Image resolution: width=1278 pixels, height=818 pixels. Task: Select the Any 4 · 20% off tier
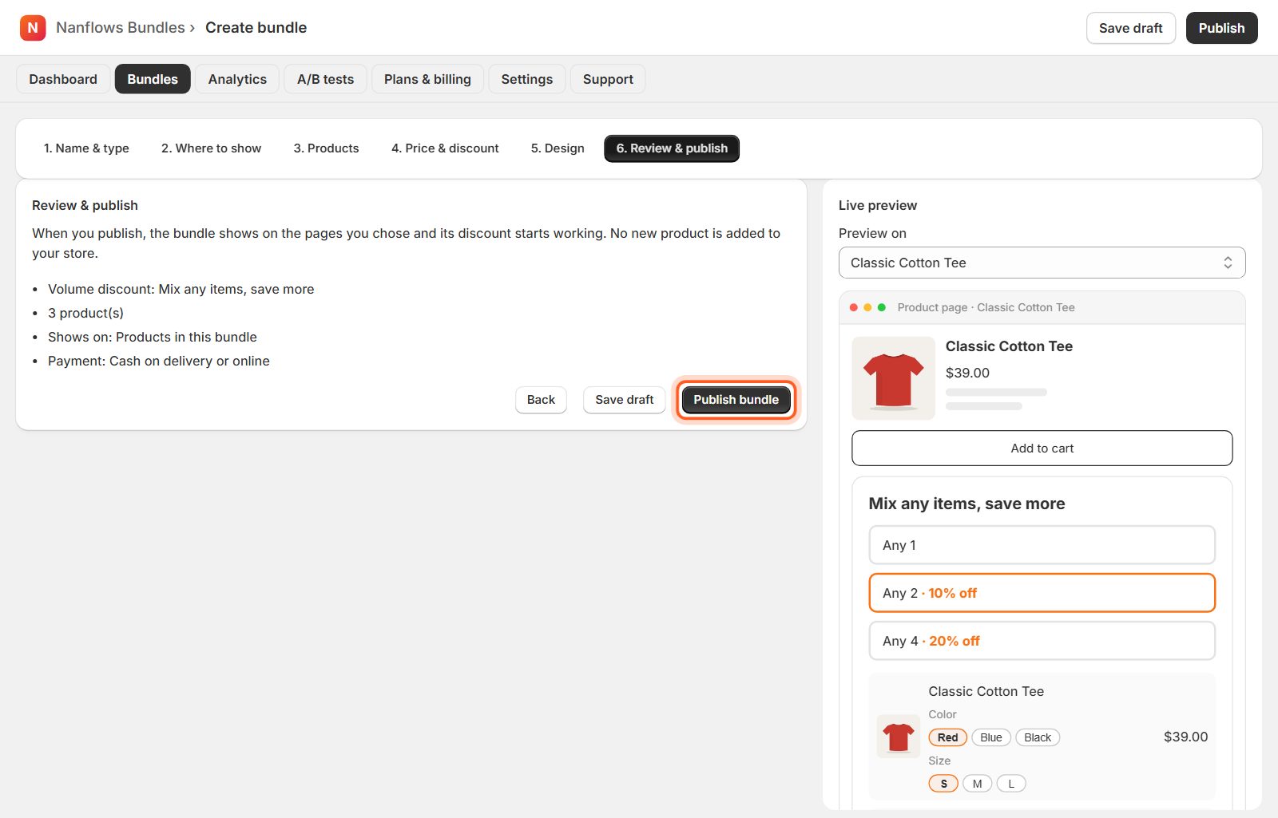tap(1042, 641)
